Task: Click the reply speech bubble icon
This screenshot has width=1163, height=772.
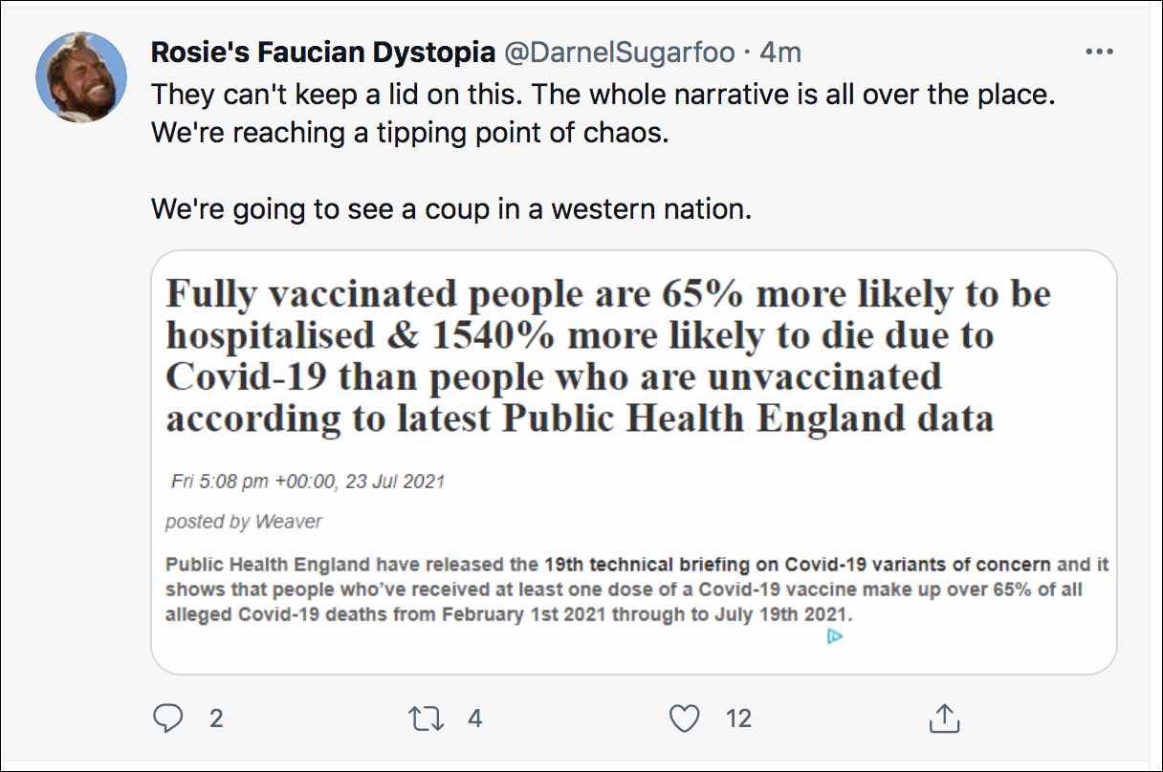Action: (167, 718)
